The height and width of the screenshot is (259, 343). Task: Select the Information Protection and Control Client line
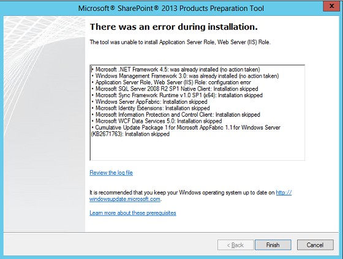click(x=176, y=115)
